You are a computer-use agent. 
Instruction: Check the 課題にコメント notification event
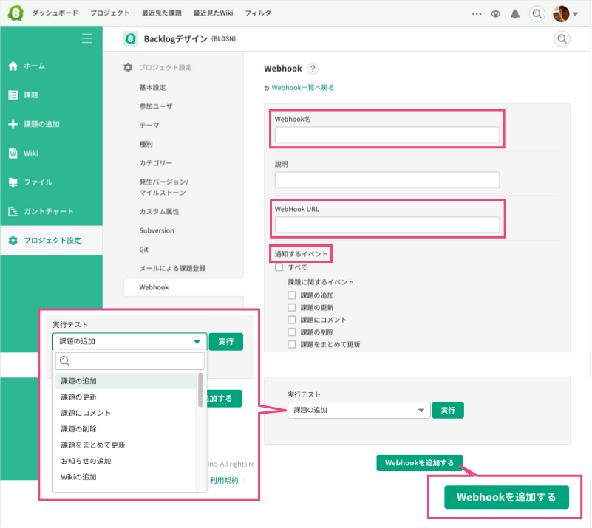(x=292, y=319)
